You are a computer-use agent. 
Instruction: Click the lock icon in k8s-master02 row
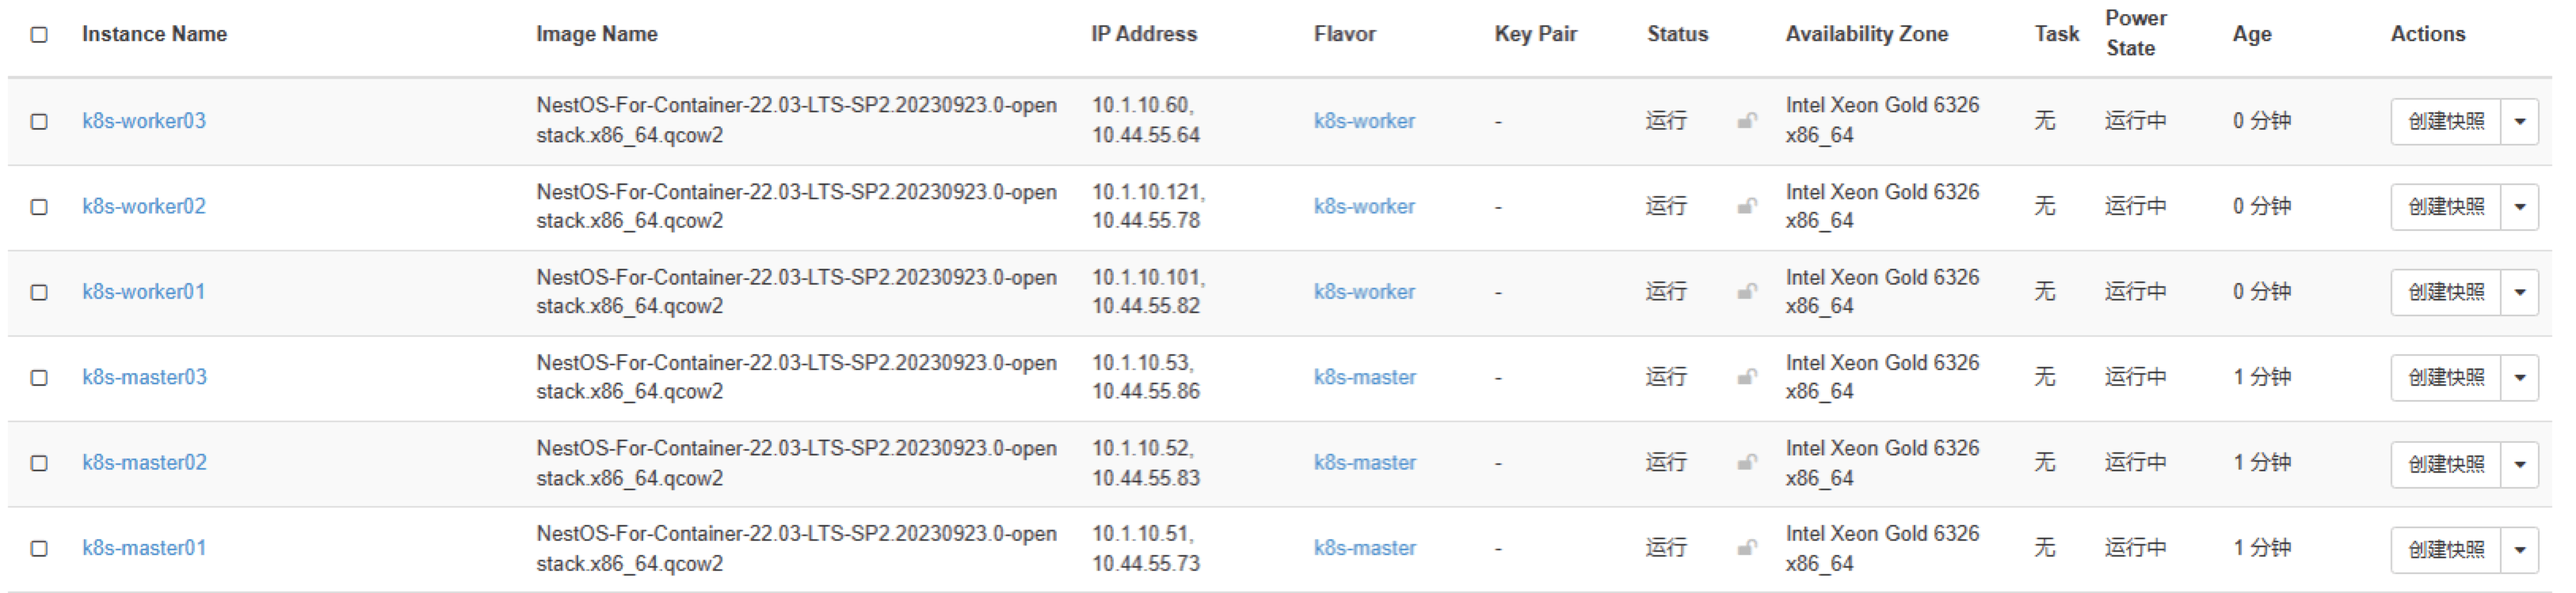(1747, 463)
